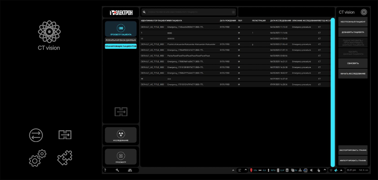Image resolution: width=378 pixels, height=180 pixels.
Task: Open the ПРОСМОТР ПАЦИЕНТА module
Action: tap(121, 29)
